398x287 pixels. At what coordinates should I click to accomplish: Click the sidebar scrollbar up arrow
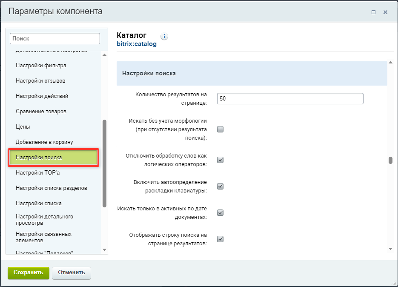click(104, 55)
